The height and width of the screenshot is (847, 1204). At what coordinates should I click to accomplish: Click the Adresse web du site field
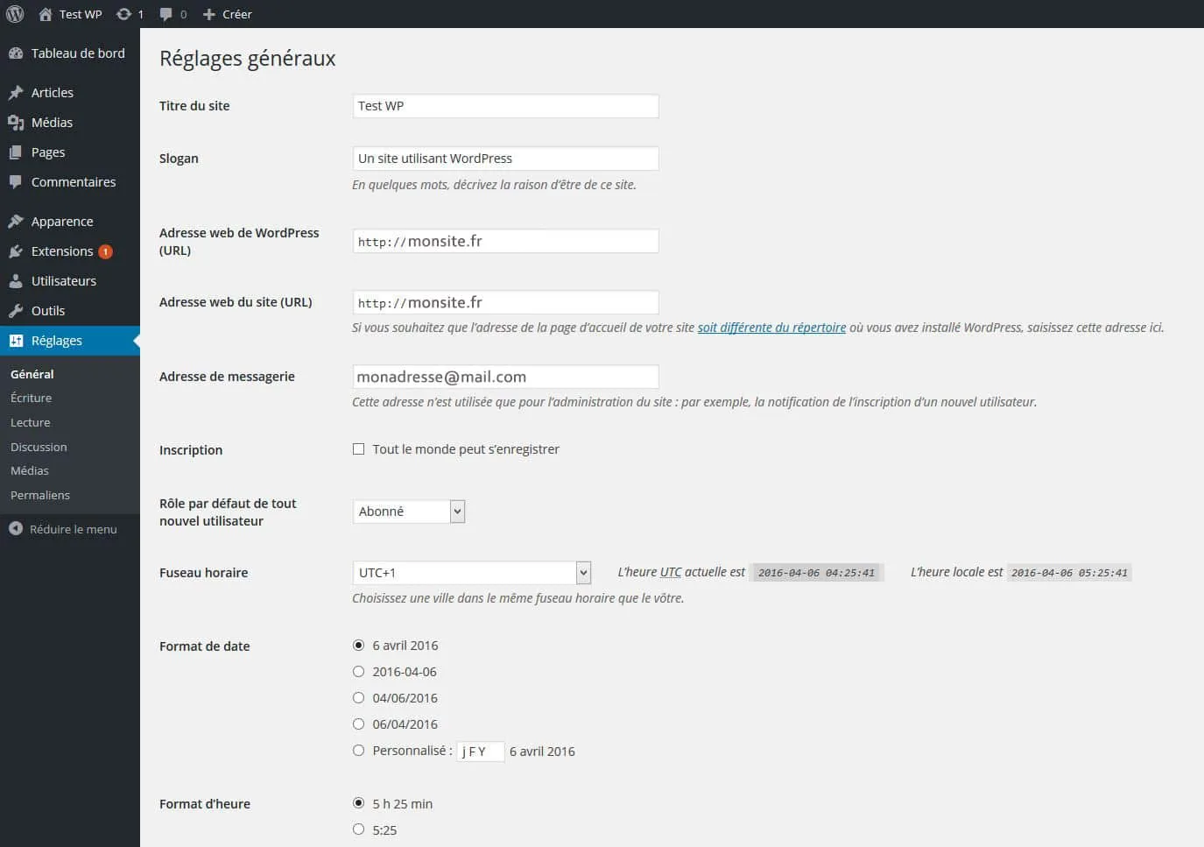tap(505, 302)
